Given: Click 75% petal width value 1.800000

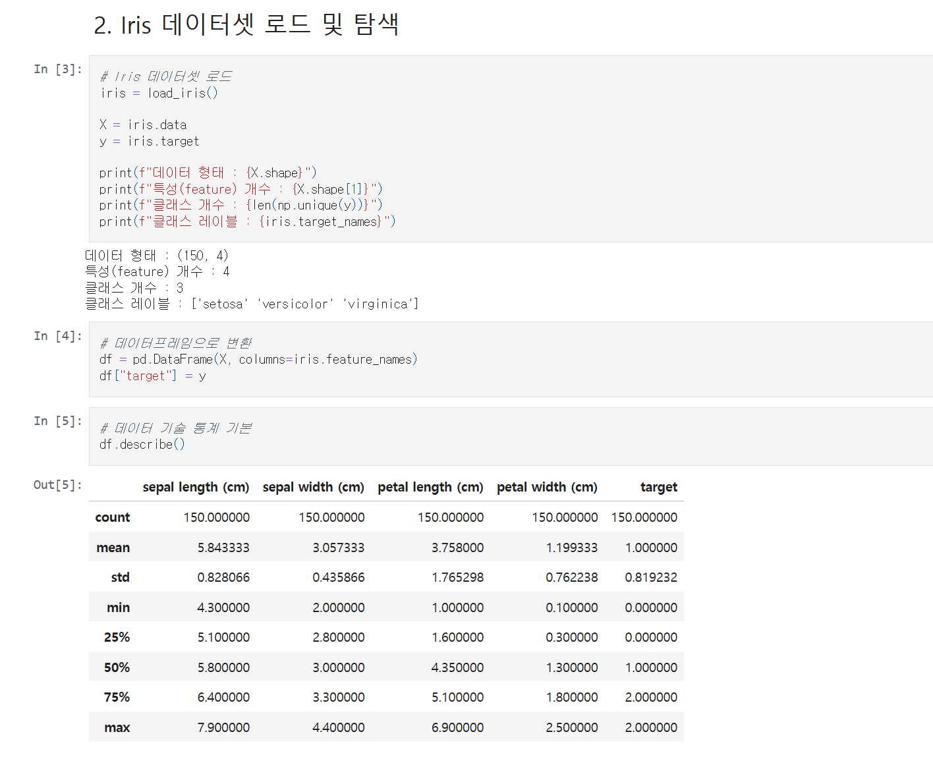Looking at the screenshot, I should 572,697.
